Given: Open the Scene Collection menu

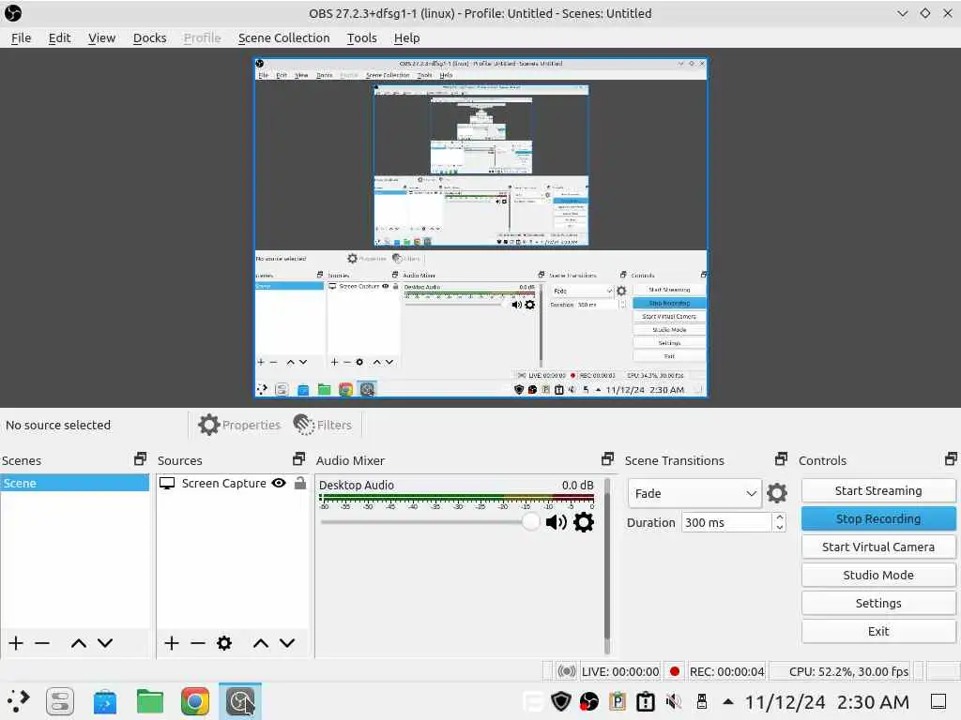Looking at the screenshot, I should point(283,37).
